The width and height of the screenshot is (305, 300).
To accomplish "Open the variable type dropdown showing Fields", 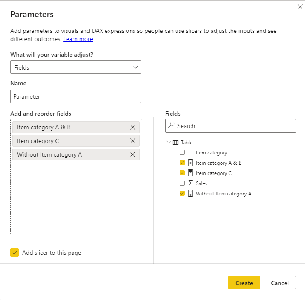I will coord(76,67).
